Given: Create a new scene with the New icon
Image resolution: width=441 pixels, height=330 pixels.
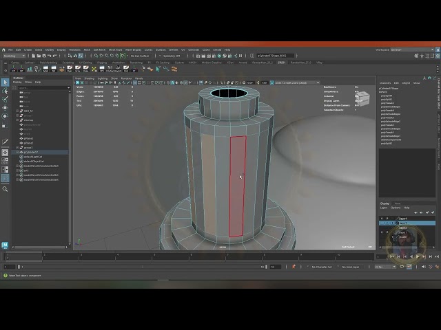Looking at the screenshot, I should (34, 56).
